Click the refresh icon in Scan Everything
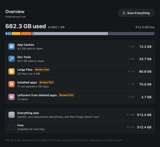The image size is (160, 147). click(124, 13)
